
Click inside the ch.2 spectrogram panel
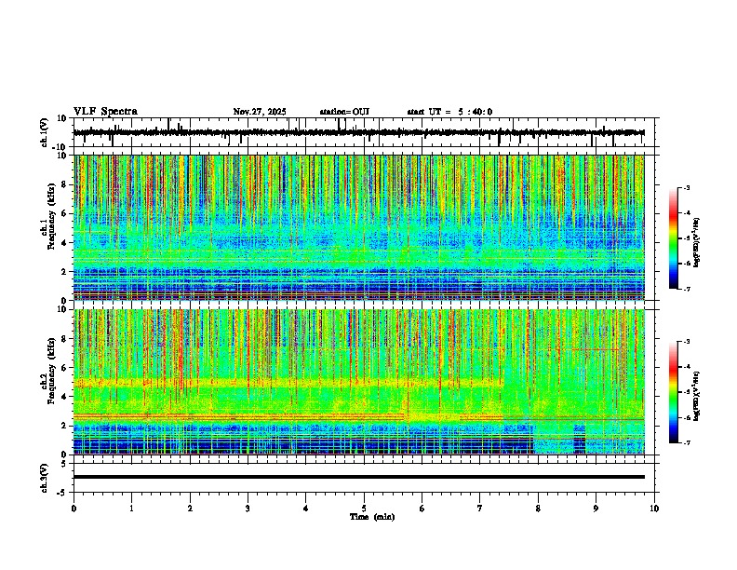(358, 382)
